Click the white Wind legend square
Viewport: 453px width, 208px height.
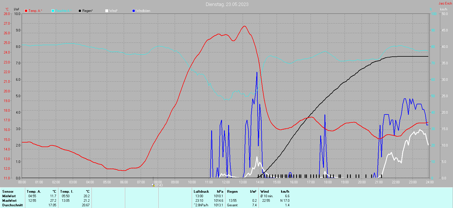pos(107,11)
